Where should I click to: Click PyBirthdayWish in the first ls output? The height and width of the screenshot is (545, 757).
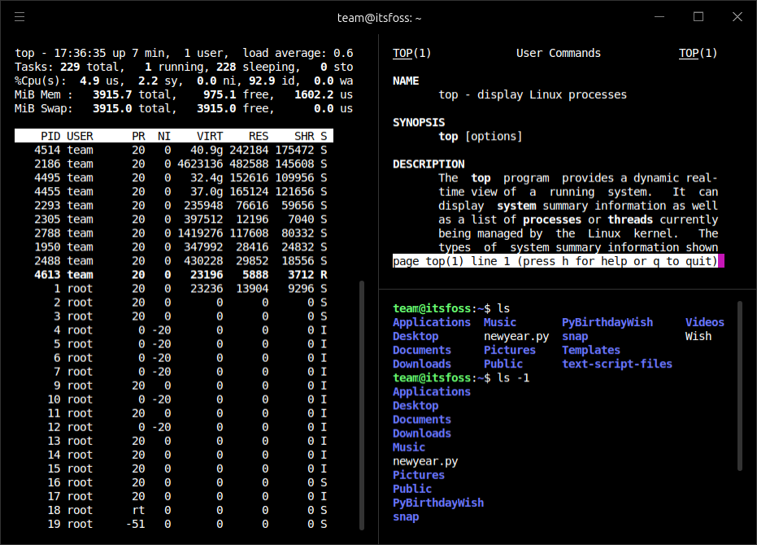coord(607,322)
